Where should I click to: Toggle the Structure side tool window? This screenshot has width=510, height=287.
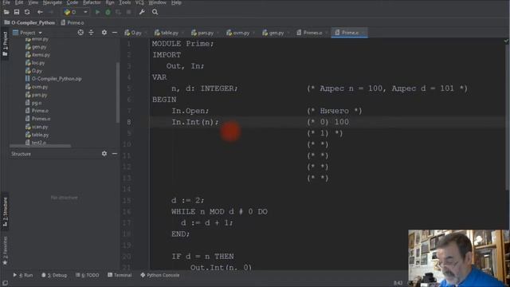point(5,212)
